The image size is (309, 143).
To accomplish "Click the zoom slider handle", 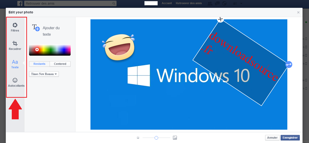I will 156,138.
